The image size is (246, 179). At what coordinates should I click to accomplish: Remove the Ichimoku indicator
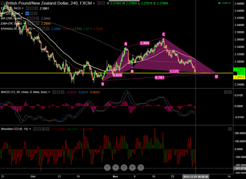coord(48,29)
